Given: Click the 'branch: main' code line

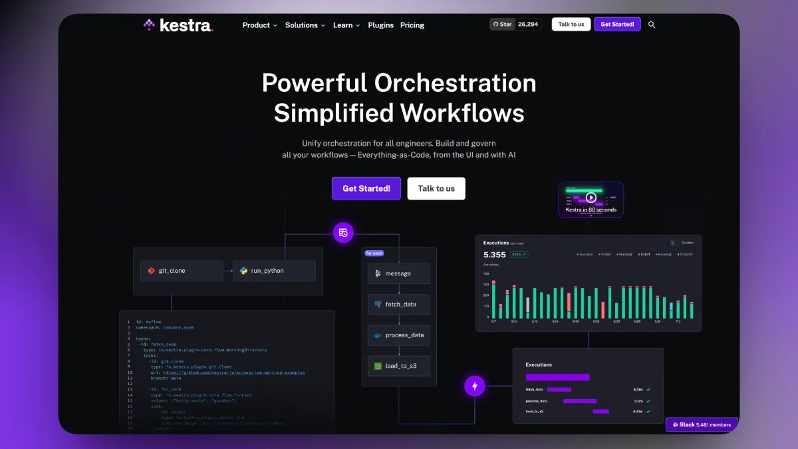Looking at the screenshot, I should click(x=166, y=378).
